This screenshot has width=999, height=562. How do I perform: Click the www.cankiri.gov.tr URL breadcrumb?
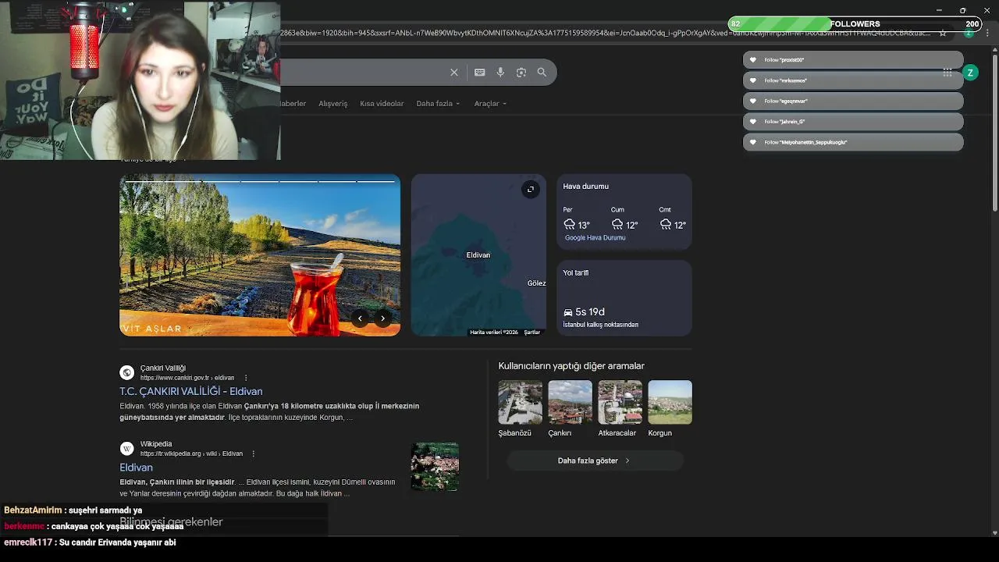(x=187, y=378)
